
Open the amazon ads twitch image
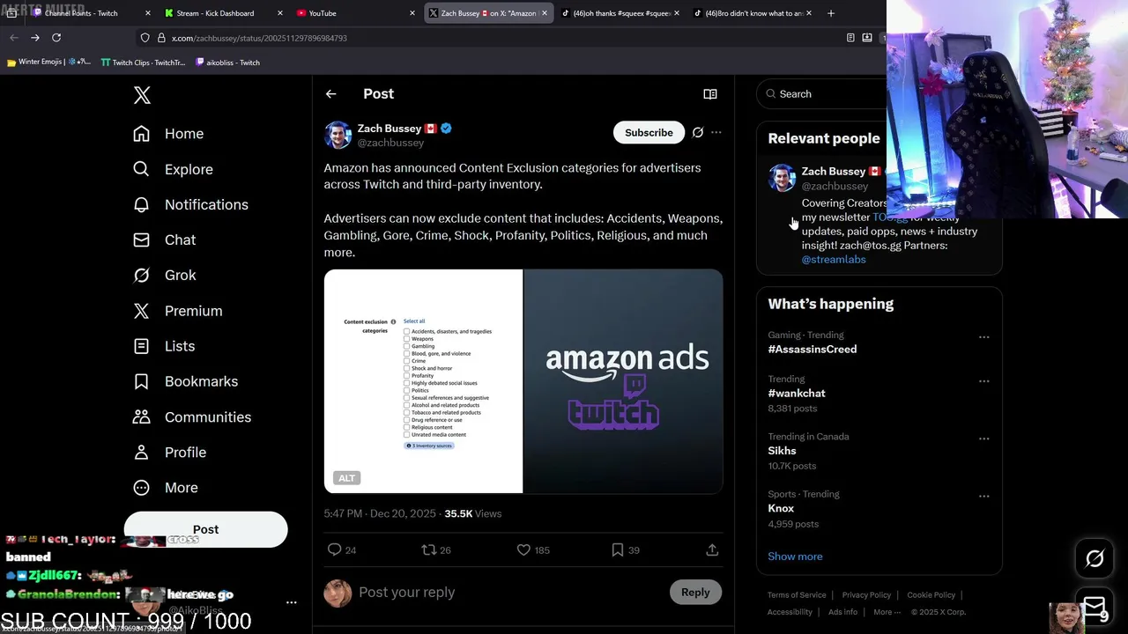(623, 381)
